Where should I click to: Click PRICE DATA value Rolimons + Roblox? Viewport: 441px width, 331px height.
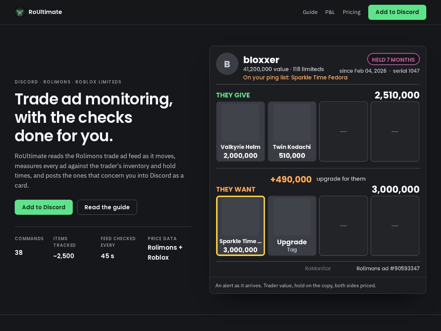(165, 252)
